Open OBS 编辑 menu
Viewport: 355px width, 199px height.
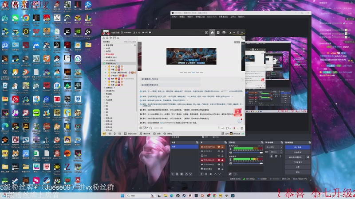182,17
